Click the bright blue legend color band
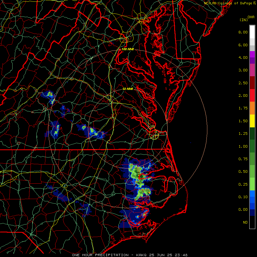This screenshot has height=257, width=257. [x=252, y=194]
